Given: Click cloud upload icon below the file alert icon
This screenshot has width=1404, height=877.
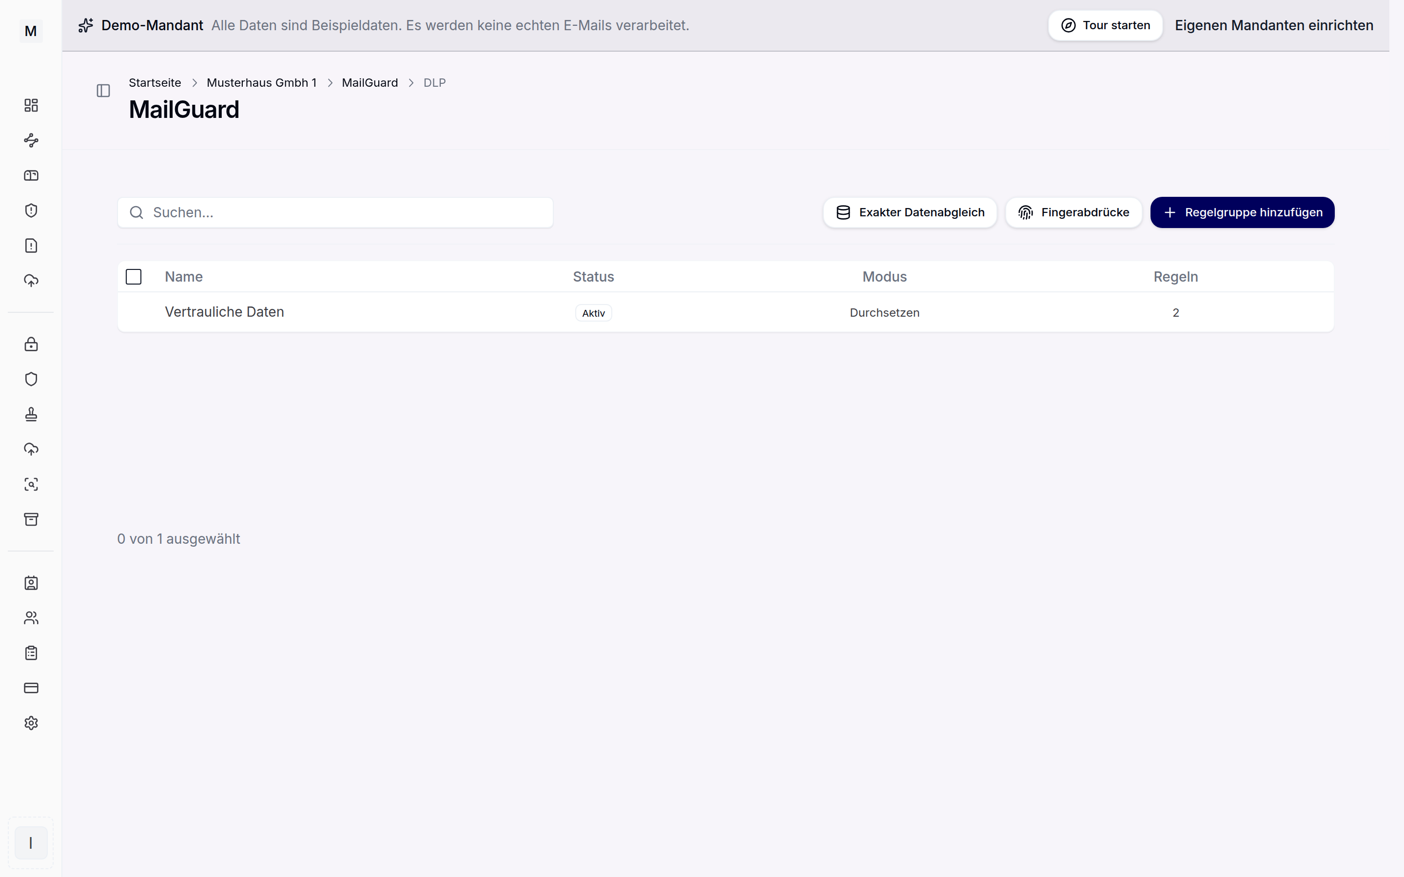Looking at the screenshot, I should pyautogui.click(x=31, y=281).
